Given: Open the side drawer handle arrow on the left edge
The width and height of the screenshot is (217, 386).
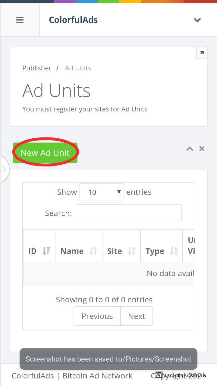Looking at the screenshot, I should [x=4, y=169].
